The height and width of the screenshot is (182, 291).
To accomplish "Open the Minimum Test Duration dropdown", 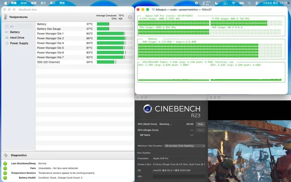I will tap(185, 146).
